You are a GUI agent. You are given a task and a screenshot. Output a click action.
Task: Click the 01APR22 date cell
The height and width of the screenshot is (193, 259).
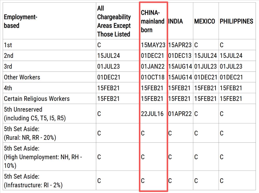click(180, 114)
